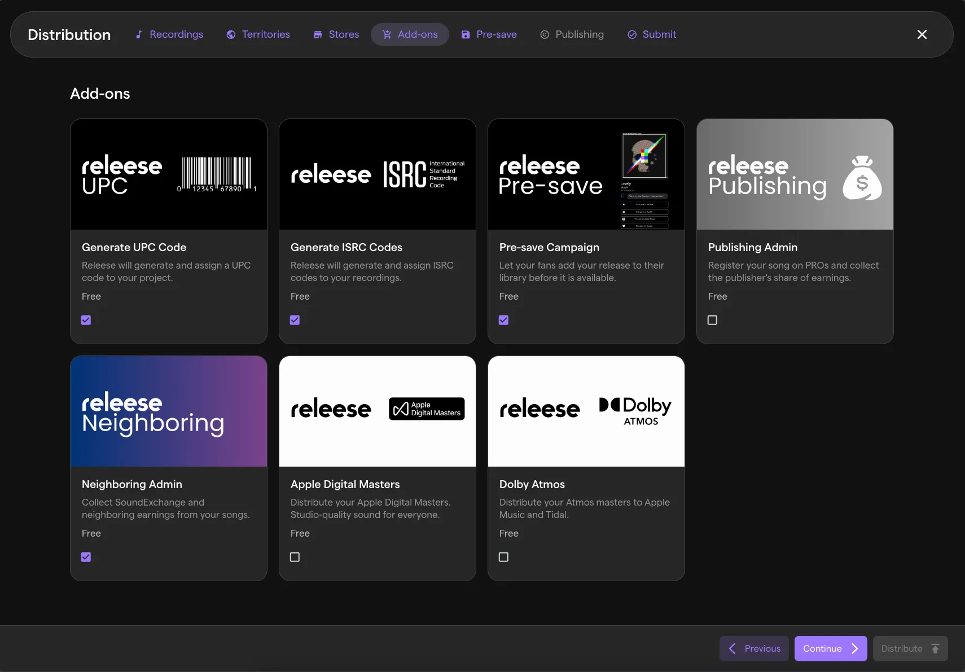Click the 'Add-ons' page heading
Image resolution: width=965 pixels, height=672 pixels.
click(x=100, y=94)
